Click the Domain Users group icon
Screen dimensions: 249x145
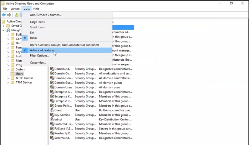click(x=52, y=87)
